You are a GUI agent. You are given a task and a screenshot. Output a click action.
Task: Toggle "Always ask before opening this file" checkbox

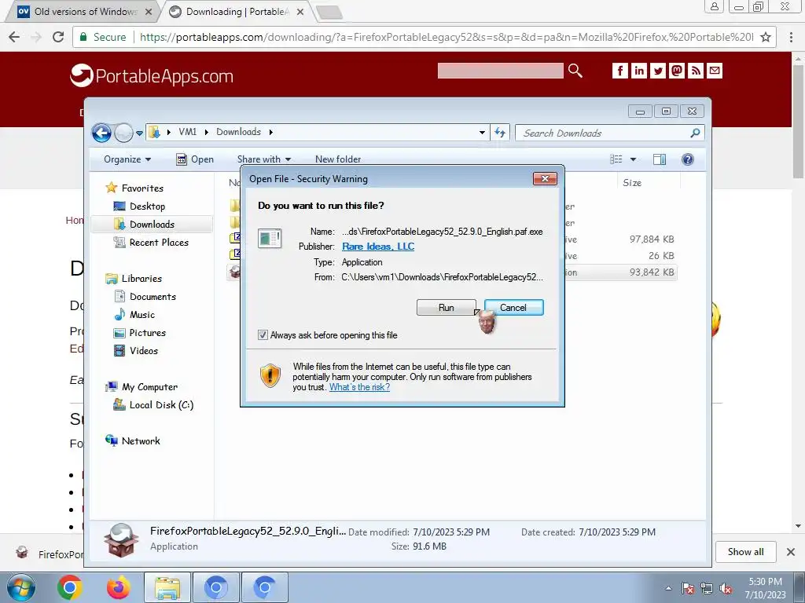coord(263,334)
